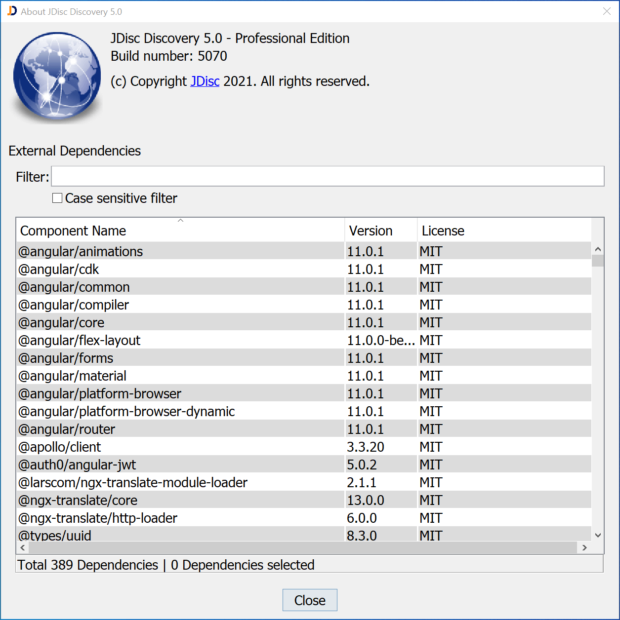The image size is (620, 620).
Task: Click the horizontal scrollbar right arrow
Action: (584, 547)
